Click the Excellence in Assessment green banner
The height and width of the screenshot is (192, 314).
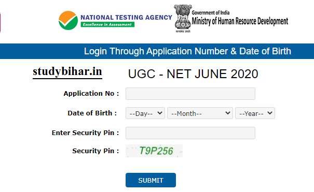(107, 24)
